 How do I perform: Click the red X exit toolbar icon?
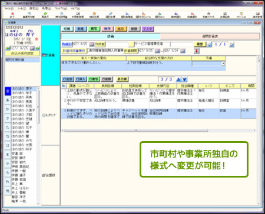point(12,14)
